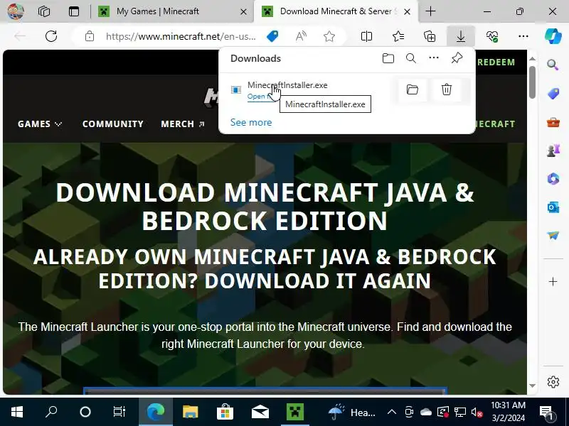Start Read Aloud from address bar

tap(301, 36)
